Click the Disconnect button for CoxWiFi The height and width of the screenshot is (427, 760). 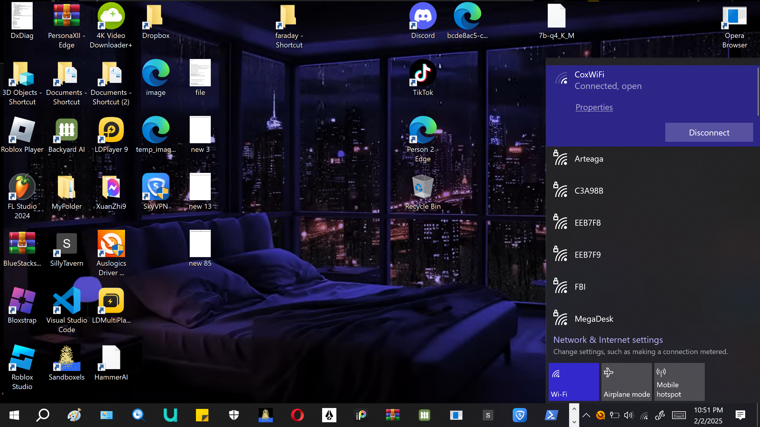[x=709, y=133]
